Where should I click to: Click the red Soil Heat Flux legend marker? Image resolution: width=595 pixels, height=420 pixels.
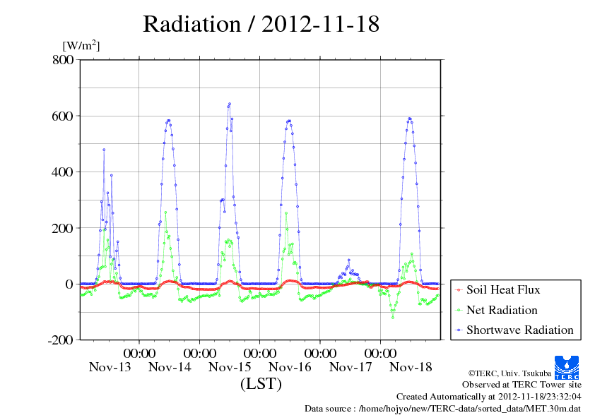pyautogui.click(x=459, y=290)
